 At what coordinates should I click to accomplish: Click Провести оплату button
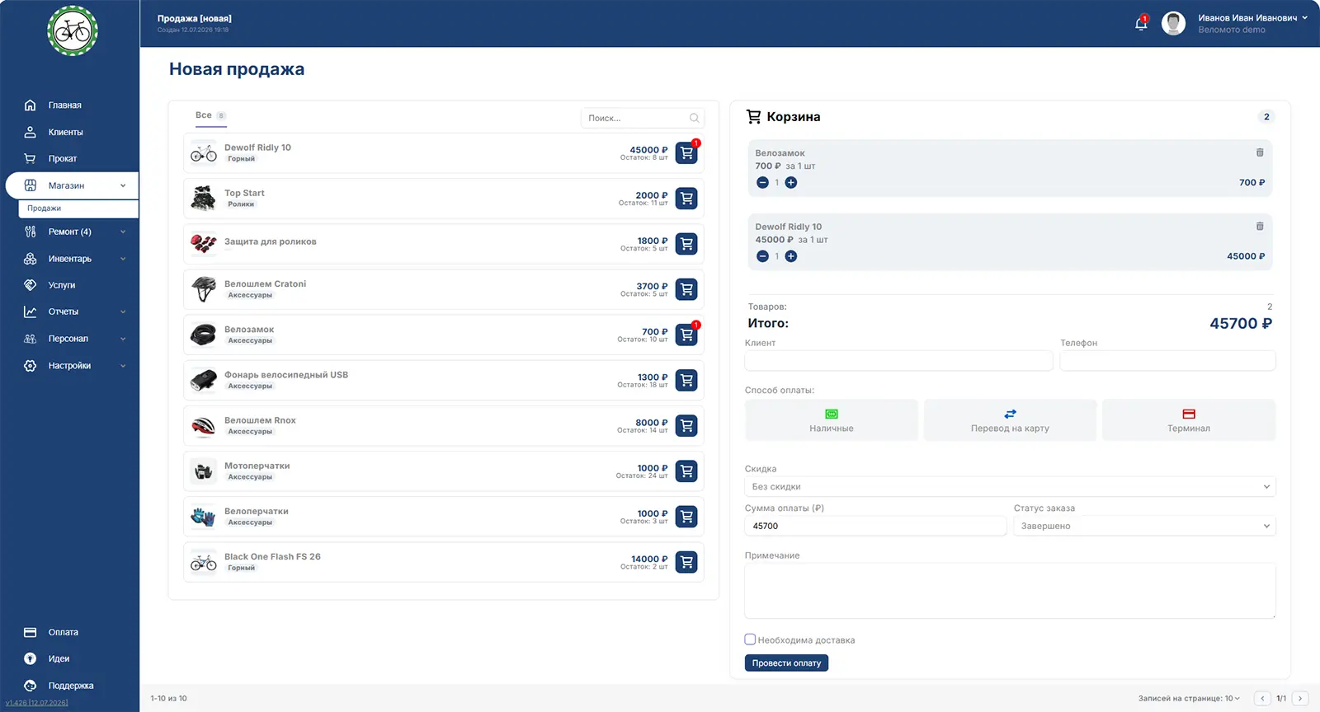tap(786, 663)
